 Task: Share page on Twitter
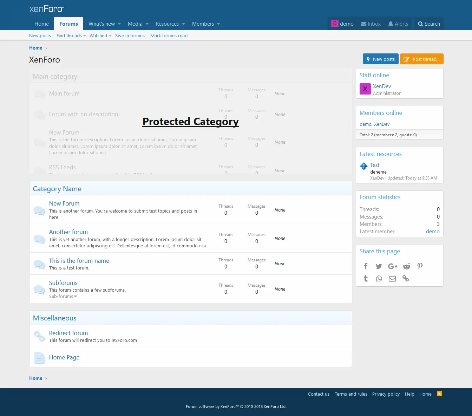[379, 266]
